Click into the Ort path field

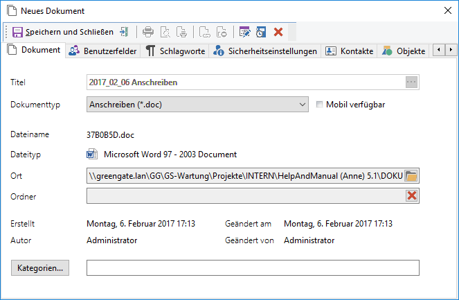pyautogui.click(x=245, y=176)
